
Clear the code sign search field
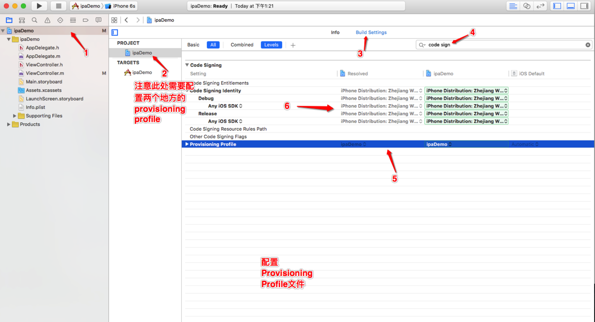(x=588, y=45)
